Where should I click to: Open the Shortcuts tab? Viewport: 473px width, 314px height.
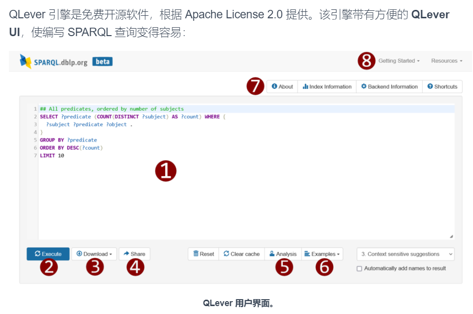click(442, 87)
